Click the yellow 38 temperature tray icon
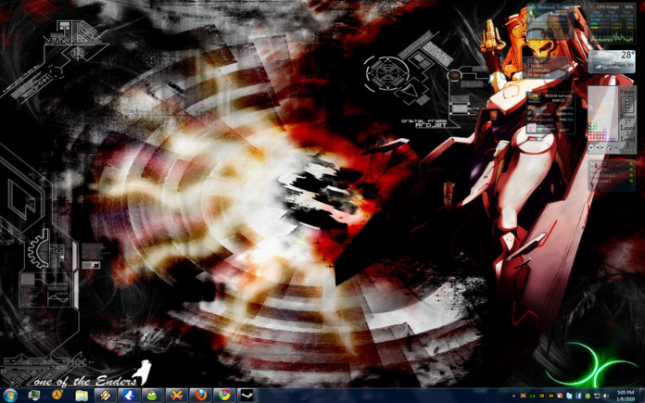This screenshot has height=403, width=645. (542, 396)
